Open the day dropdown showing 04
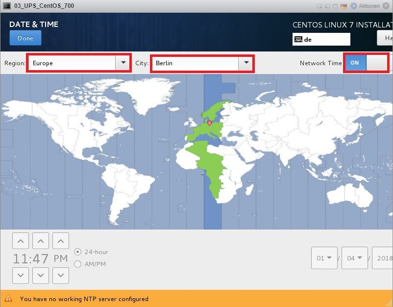Viewport: 393px width, 307px height. tap(355, 258)
